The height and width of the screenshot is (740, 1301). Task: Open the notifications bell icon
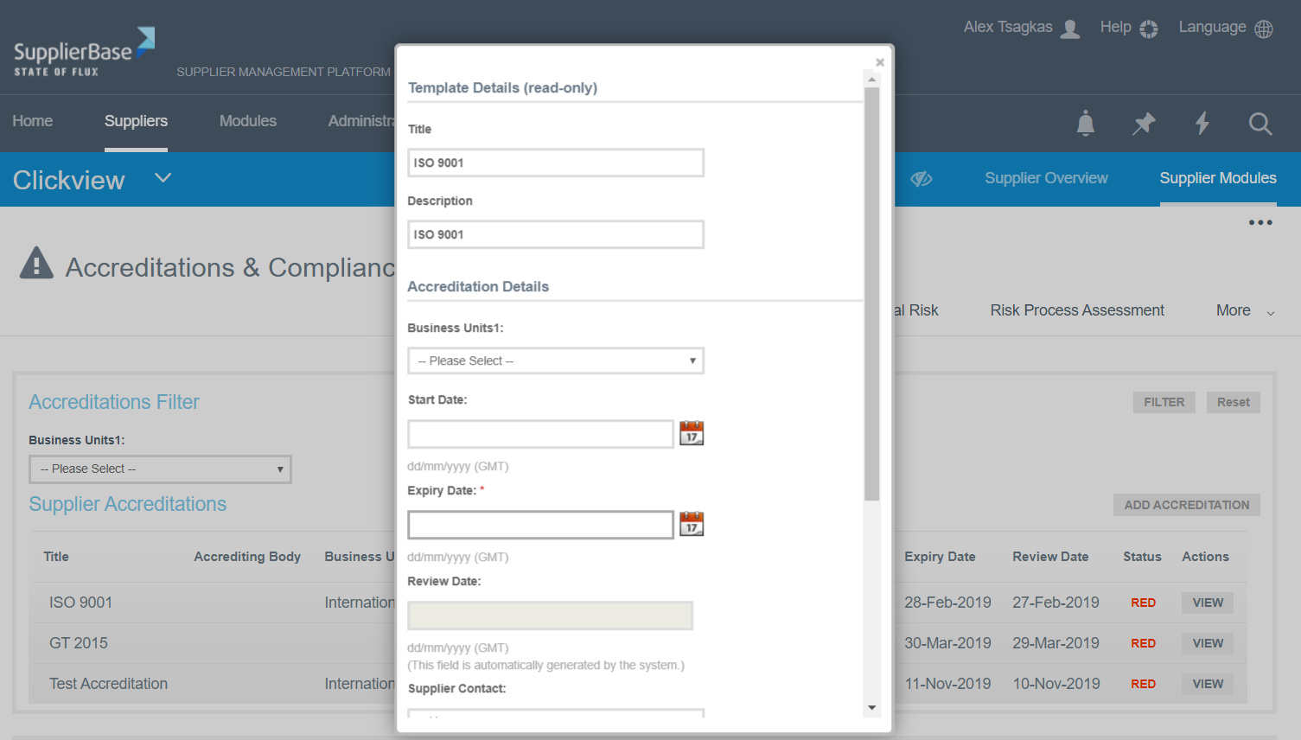tap(1085, 124)
